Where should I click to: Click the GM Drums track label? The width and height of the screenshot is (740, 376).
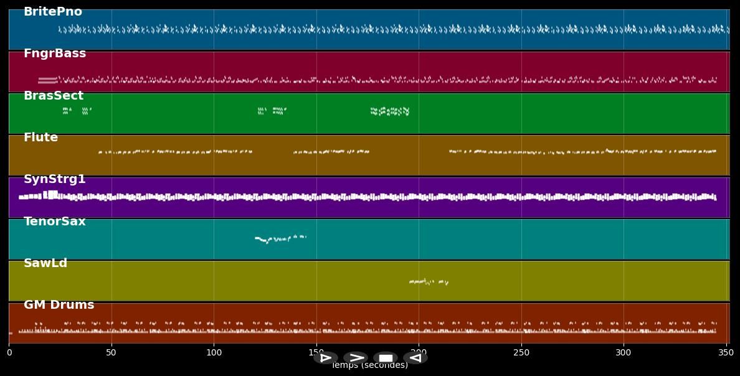coord(59,305)
